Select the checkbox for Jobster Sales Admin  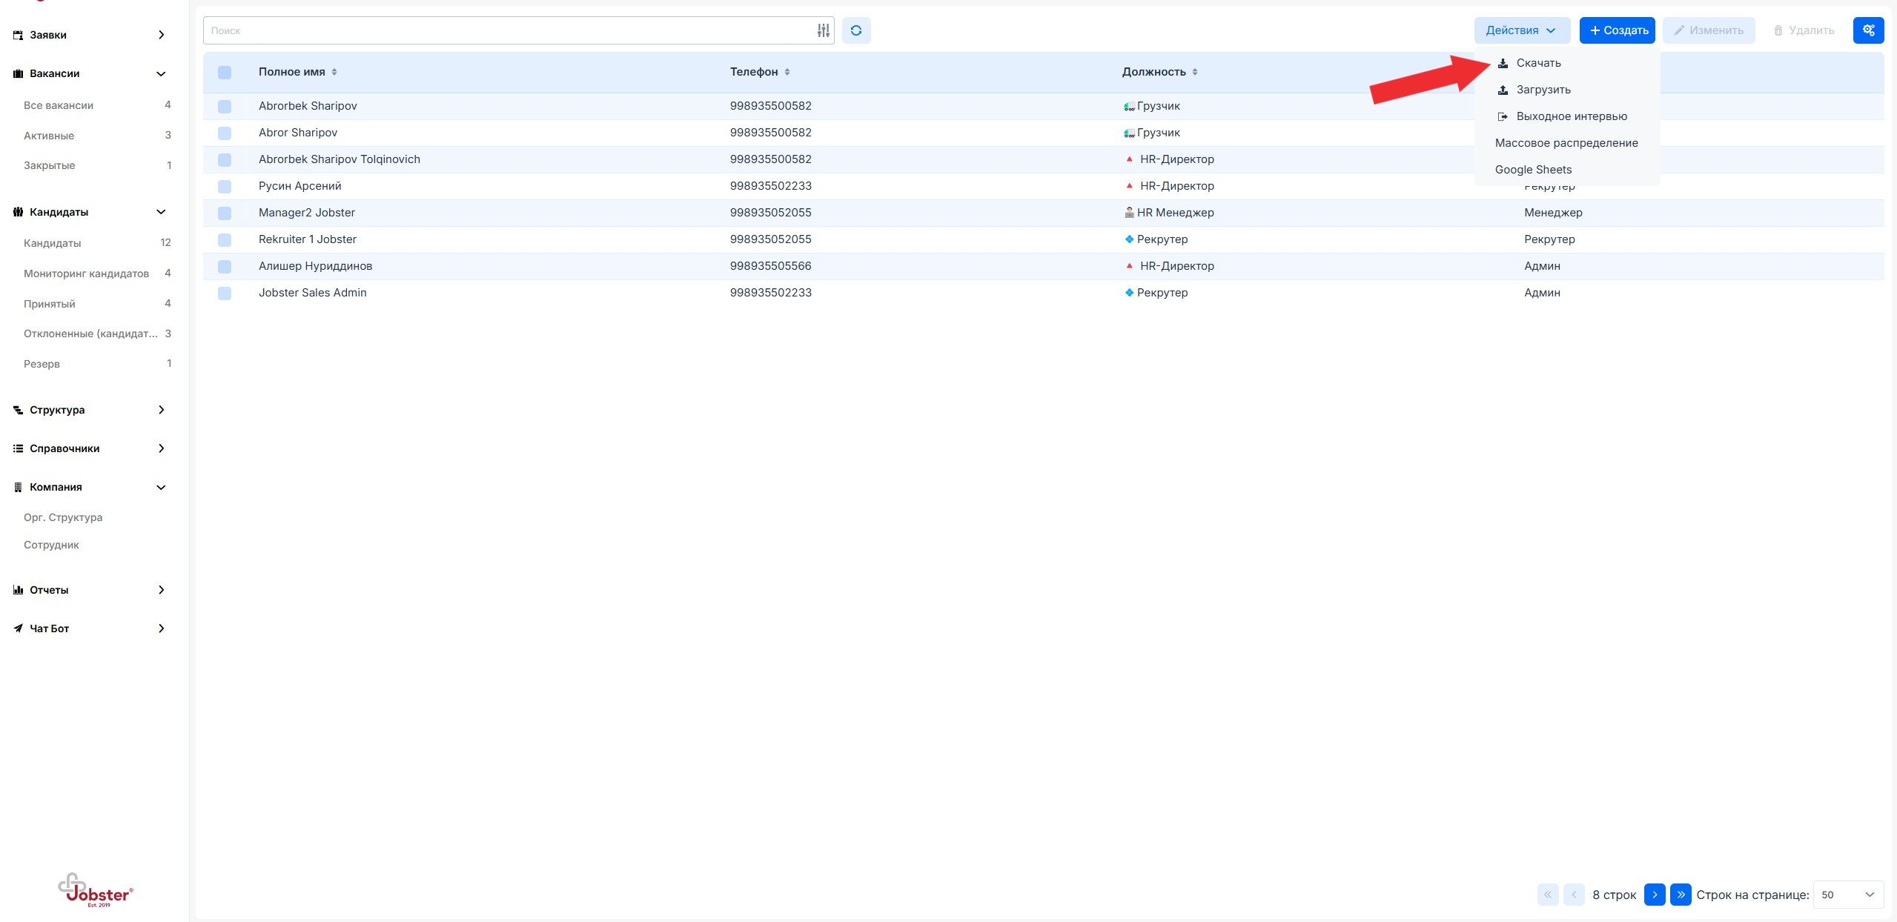tap(225, 293)
